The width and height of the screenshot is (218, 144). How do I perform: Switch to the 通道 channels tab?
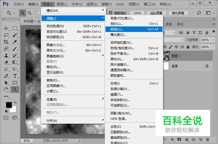(169, 24)
